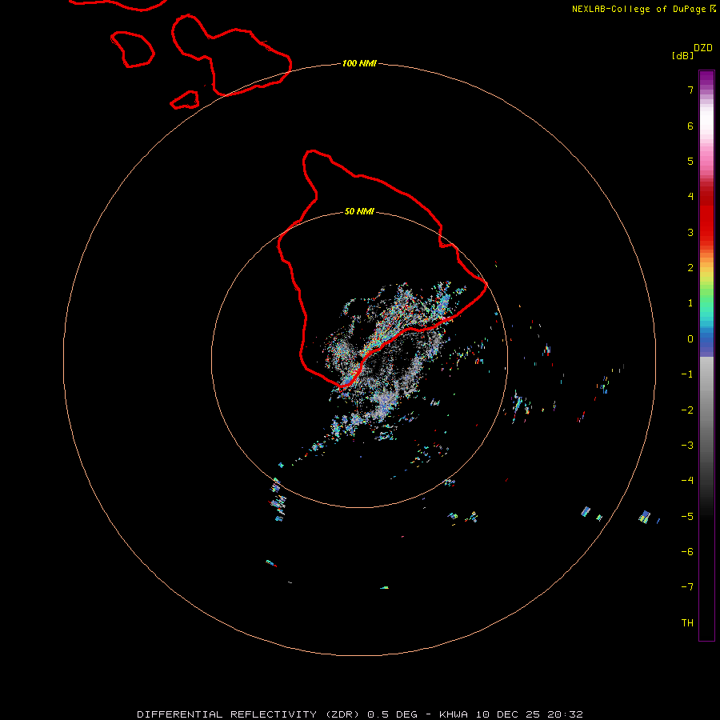Click the NEXLAB-College of DuPage label
720x720 pixels.
click(638, 9)
